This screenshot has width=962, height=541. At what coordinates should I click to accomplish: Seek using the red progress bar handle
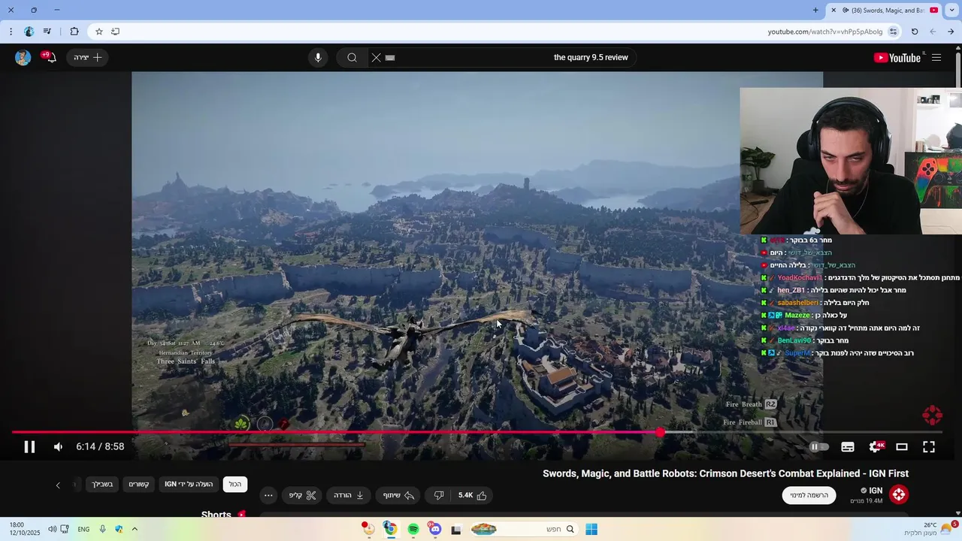tap(660, 432)
